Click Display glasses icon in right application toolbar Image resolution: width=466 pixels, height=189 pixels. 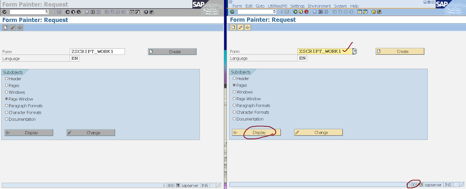tap(248, 27)
